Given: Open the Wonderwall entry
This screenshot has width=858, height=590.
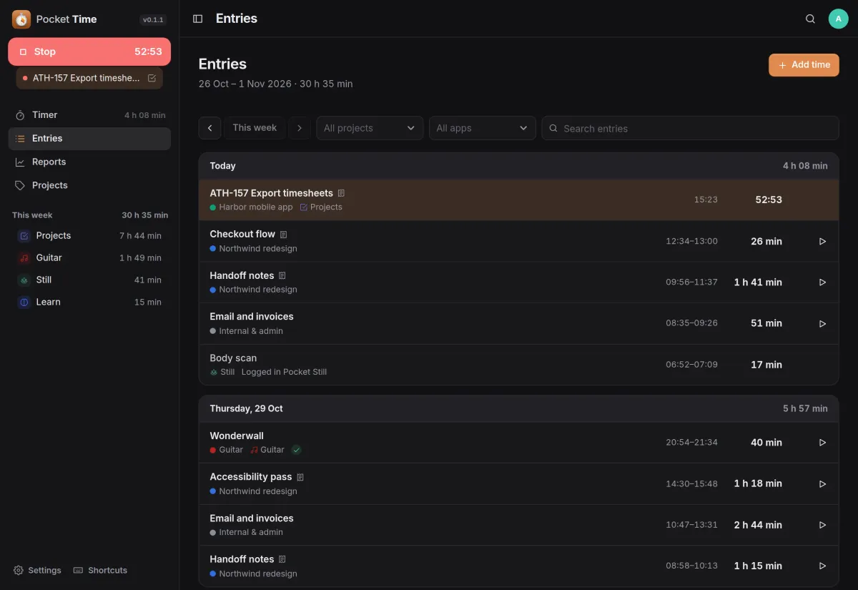Looking at the screenshot, I should (518, 443).
